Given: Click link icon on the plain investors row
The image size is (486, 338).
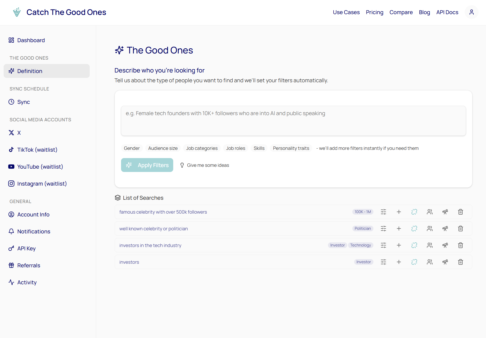Looking at the screenshot, I should pyautogui.click(x=414, y=262).
